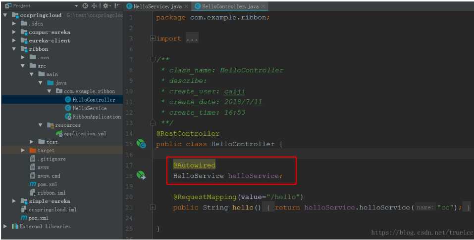Image resolution: width=474 pixels, height=240 pixels.
Task: Open ribbon module's pom.xml
Action: (47, 184)
